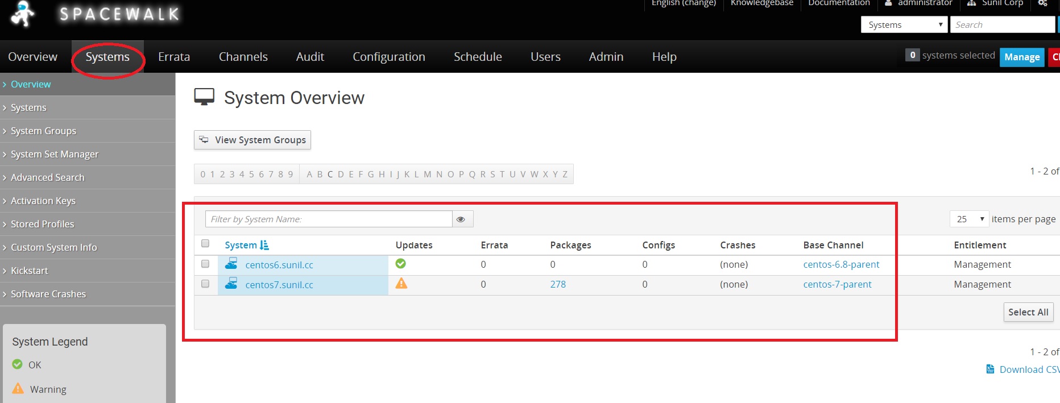Click the user icon beside administrator

pos(888,3)
